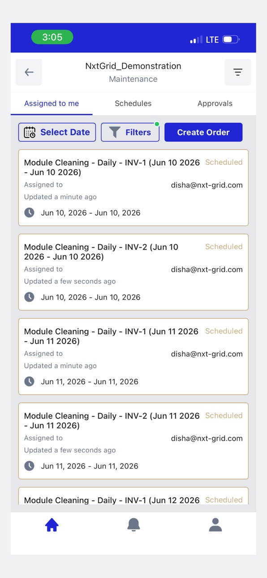Open notifications bell icon
Image resolution: width=267 pixels, height=578 pixels.
coord(133,525)
